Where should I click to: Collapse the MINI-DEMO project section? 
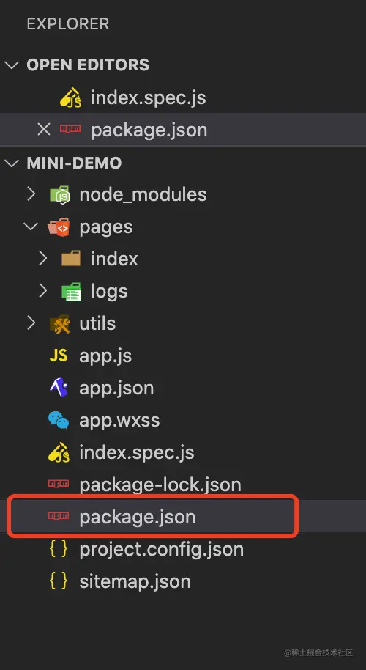(12, 163)
